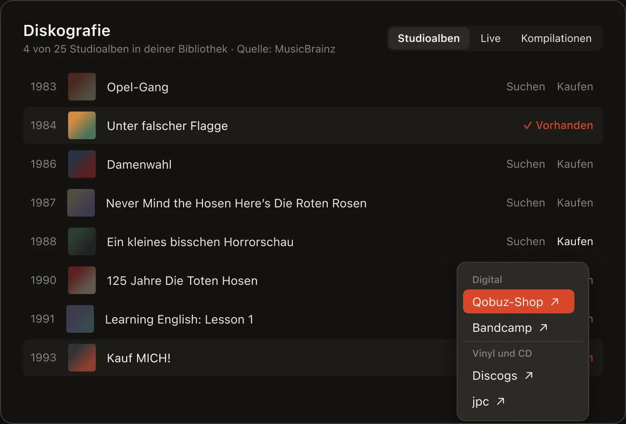This screenshot has width=626, height=424.
Task: Click the Never Mind the Hosen title
Action: point(236,203)
